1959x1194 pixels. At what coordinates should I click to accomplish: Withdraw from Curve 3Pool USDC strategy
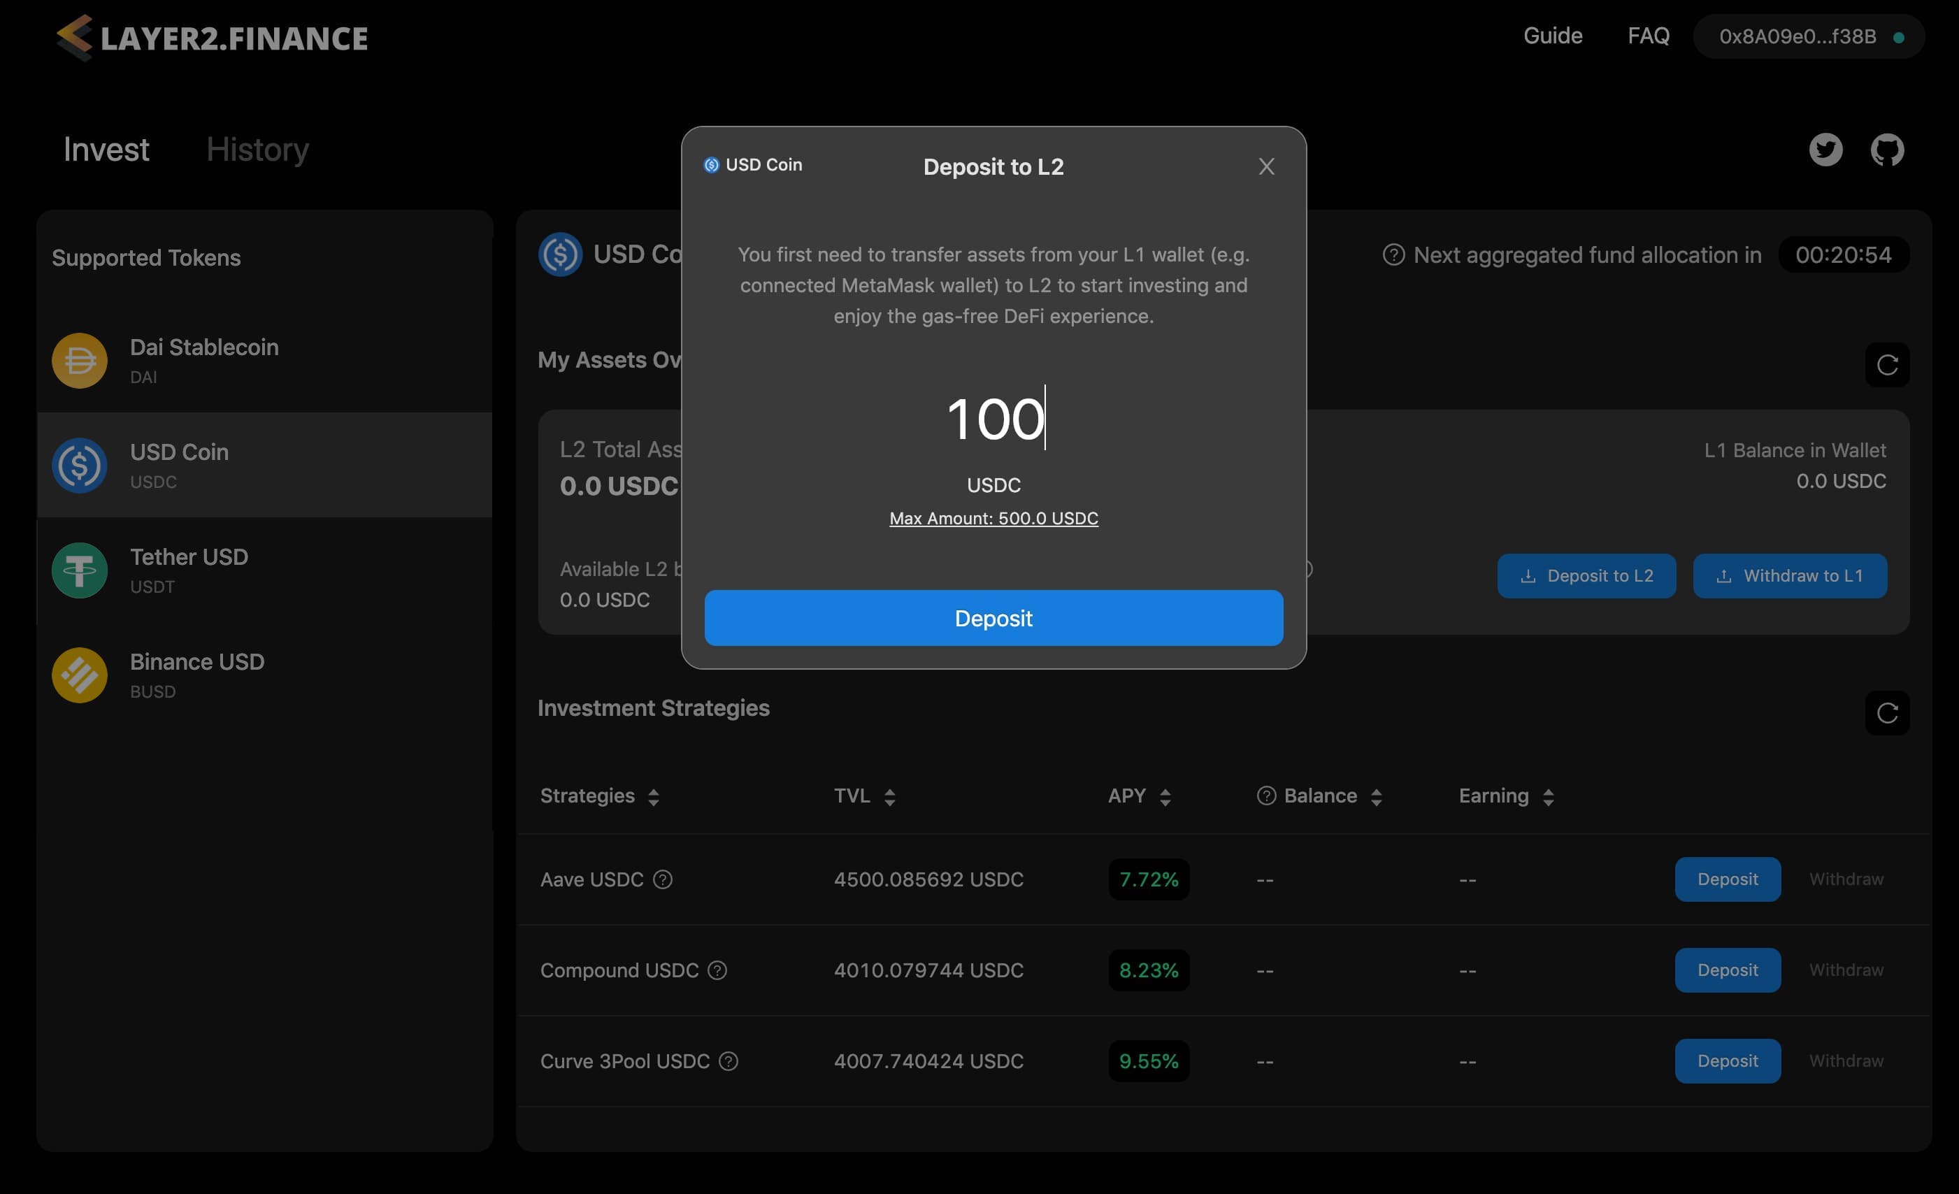coord(1846,1060)
